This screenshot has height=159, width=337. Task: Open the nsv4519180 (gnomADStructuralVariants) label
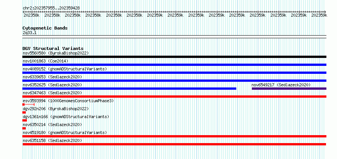[65, 132]
